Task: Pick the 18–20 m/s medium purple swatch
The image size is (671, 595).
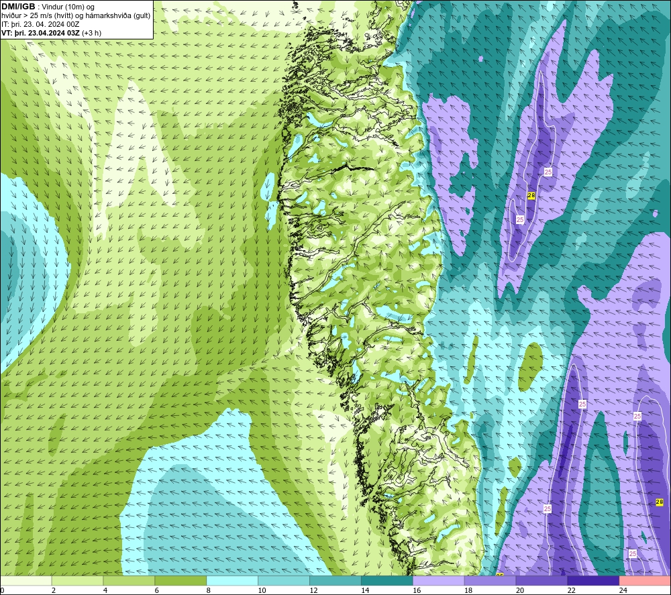Action: tap(490, 581)
